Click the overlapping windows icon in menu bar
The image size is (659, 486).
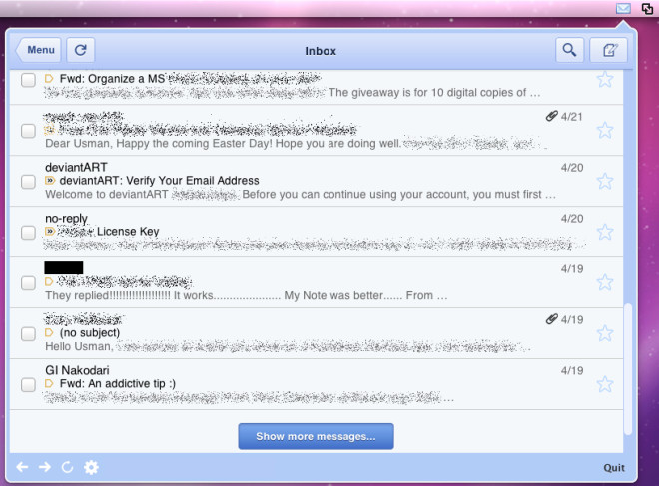point(647,8)
